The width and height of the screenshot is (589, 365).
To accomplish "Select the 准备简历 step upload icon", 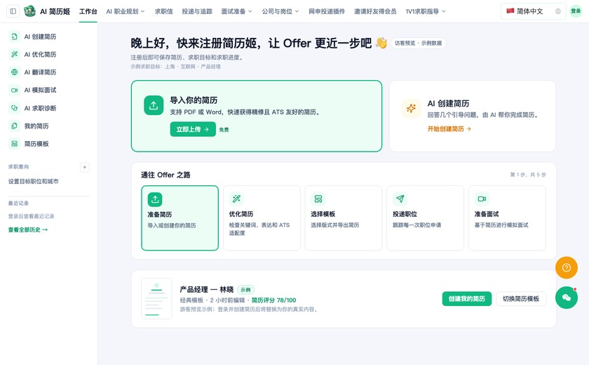I will [155, 199].
